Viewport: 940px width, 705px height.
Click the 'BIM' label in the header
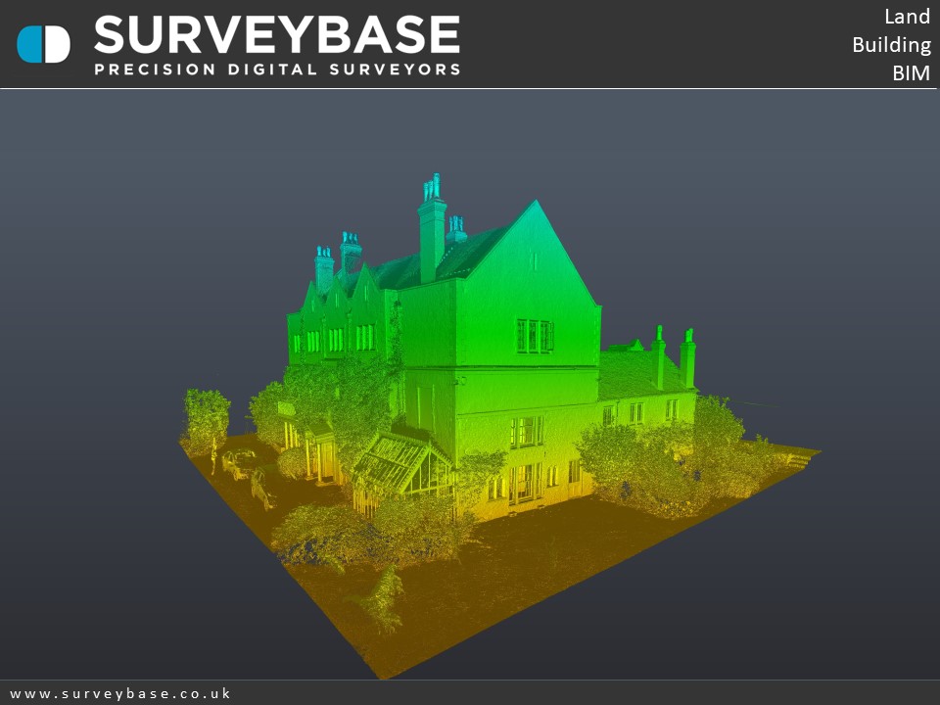coord(912,73)
